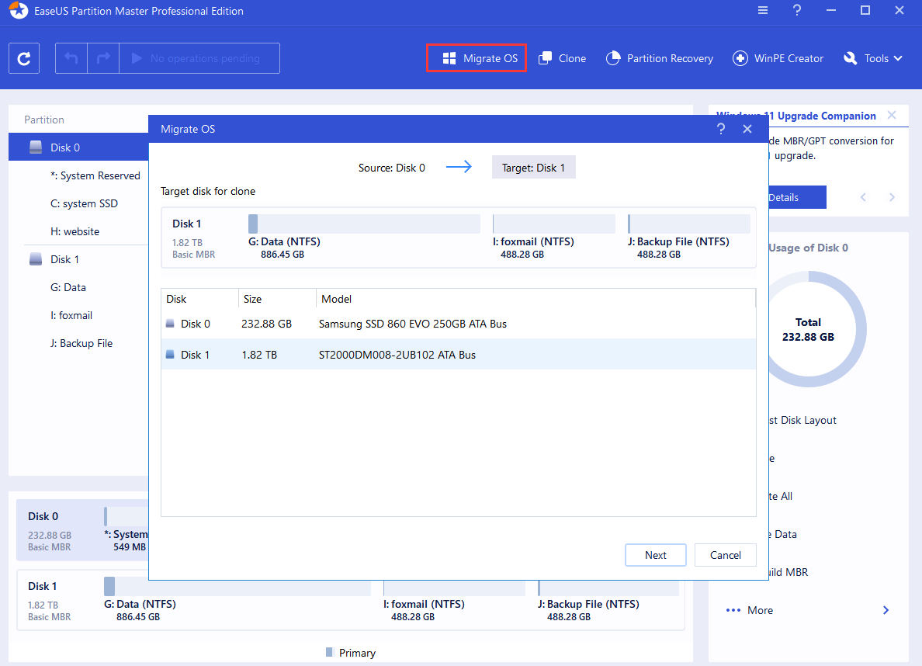922x666 pixels.
Task: Click Next in the Migrate OS dialog
Action: coord(656,555)
